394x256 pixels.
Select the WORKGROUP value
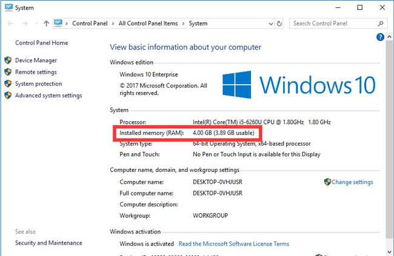[210, 215]
